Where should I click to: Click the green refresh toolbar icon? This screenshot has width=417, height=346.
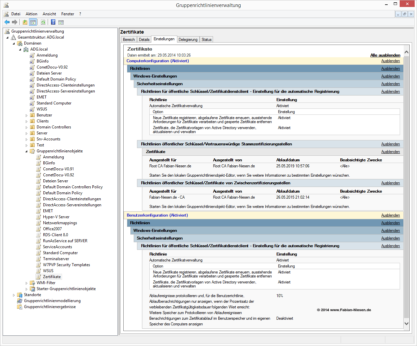tap(43, 22)
